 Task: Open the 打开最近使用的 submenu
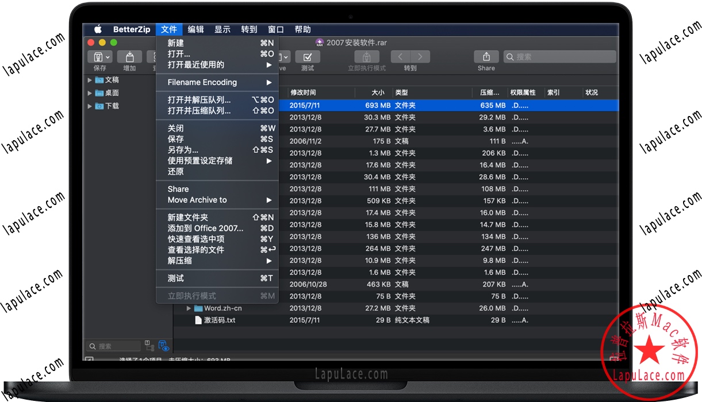[217, 65]
